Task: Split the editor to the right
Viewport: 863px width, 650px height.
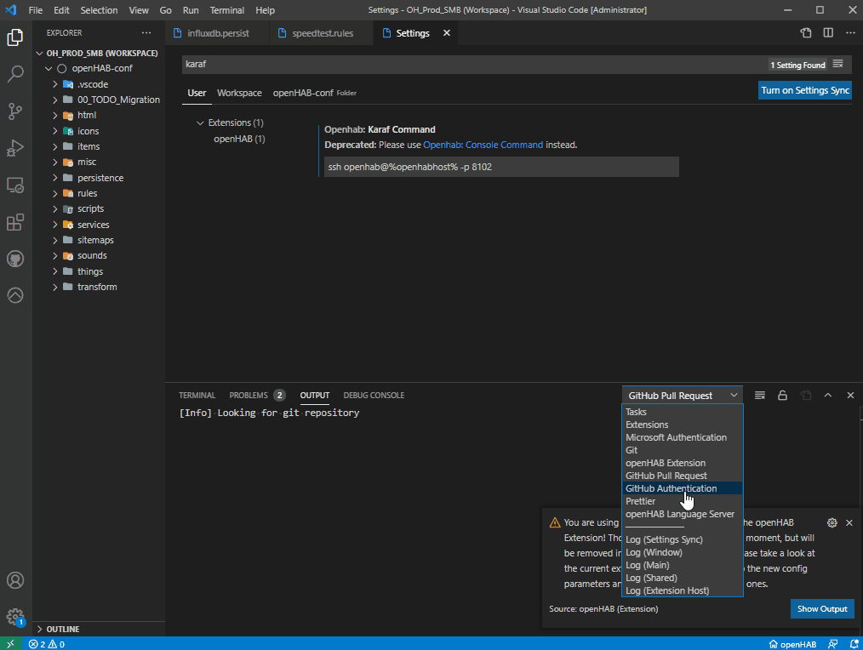Action: tap(828, 33)
